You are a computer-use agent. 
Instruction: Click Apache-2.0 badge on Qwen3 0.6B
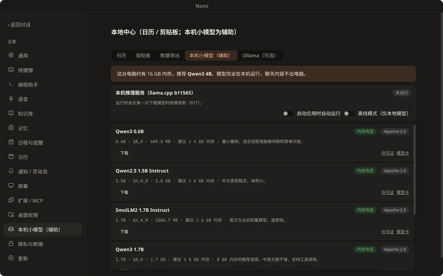pyautogui.click(x=395, y=131)
